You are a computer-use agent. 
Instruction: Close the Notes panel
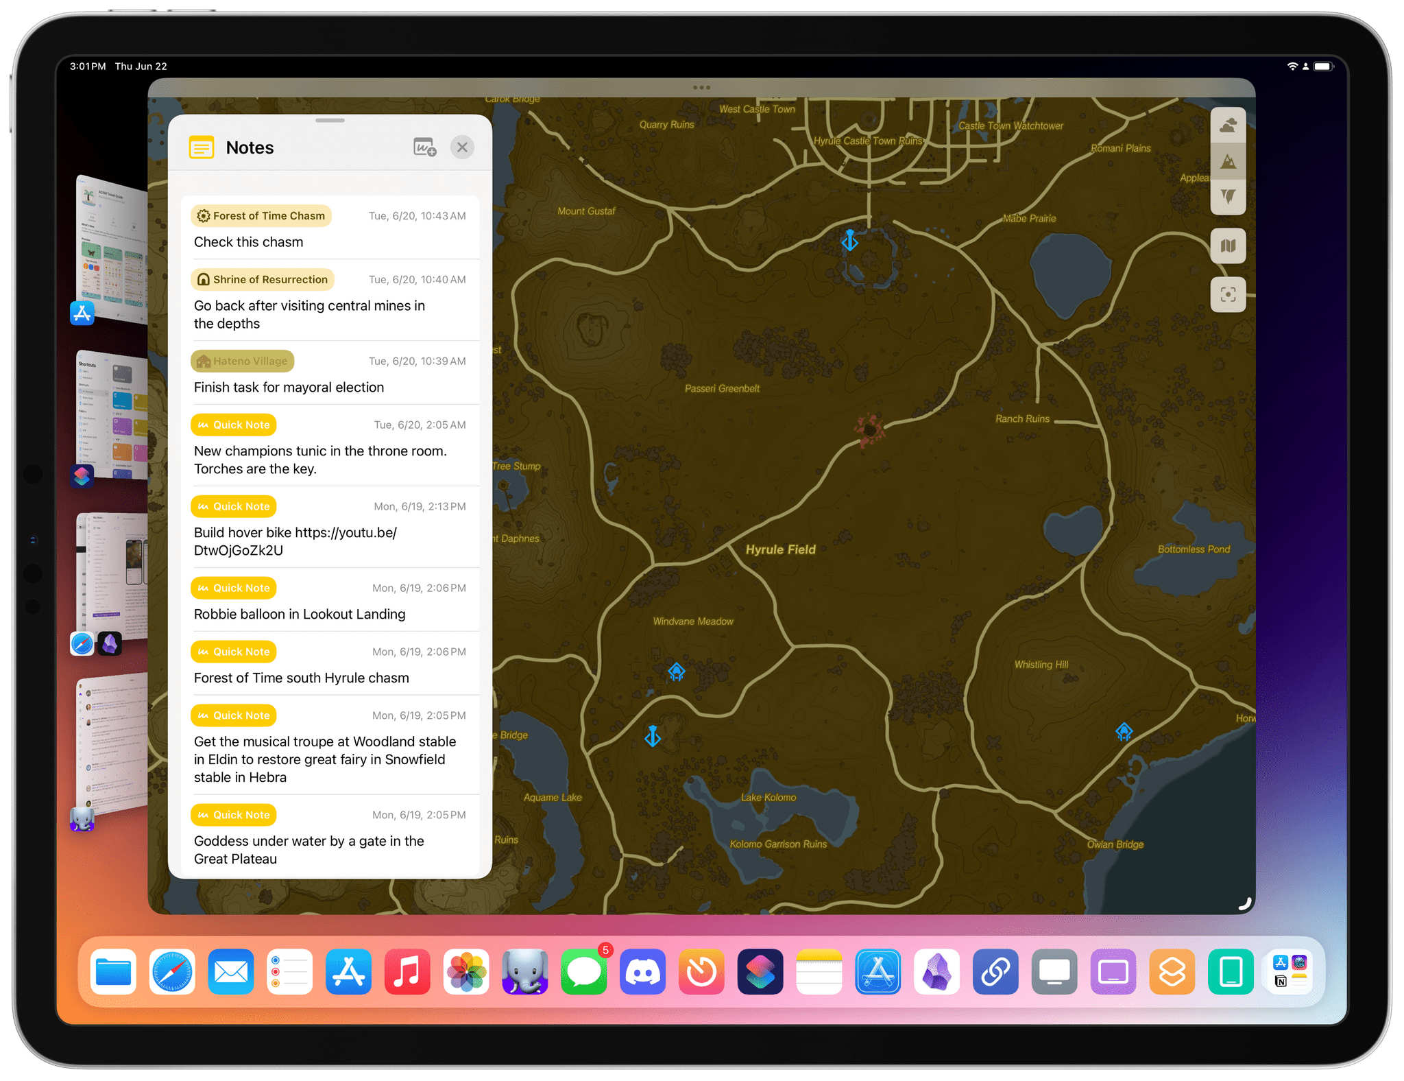point(462,147)
